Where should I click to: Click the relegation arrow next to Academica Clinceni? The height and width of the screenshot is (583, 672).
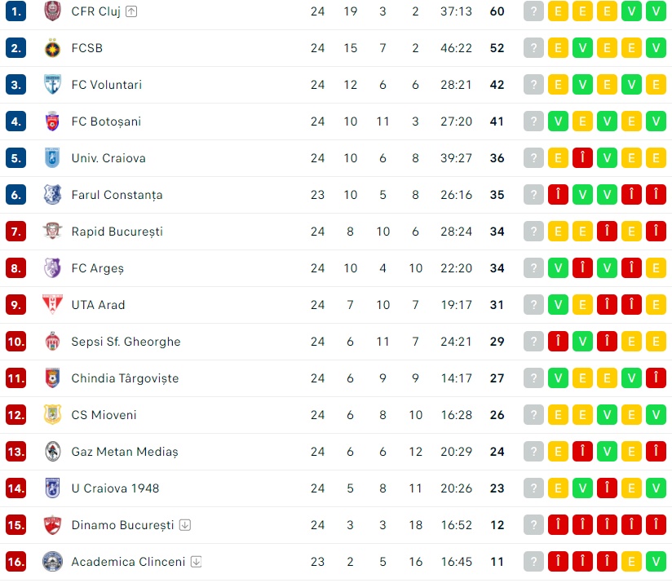[197, 562]
